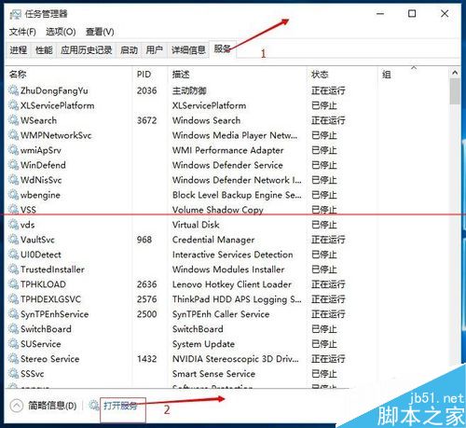Click the Stereo Service gear icon

(x=13, y=358)
